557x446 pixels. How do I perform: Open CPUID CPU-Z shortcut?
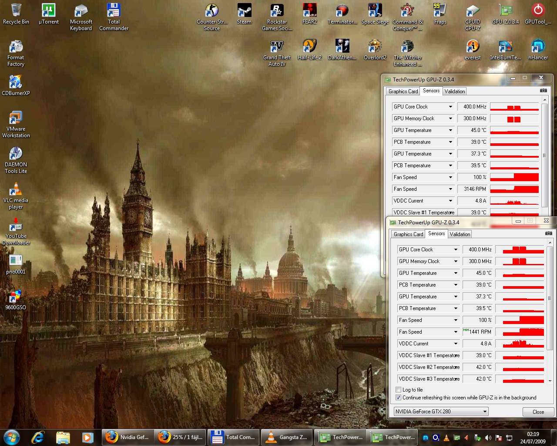(473, 17)
